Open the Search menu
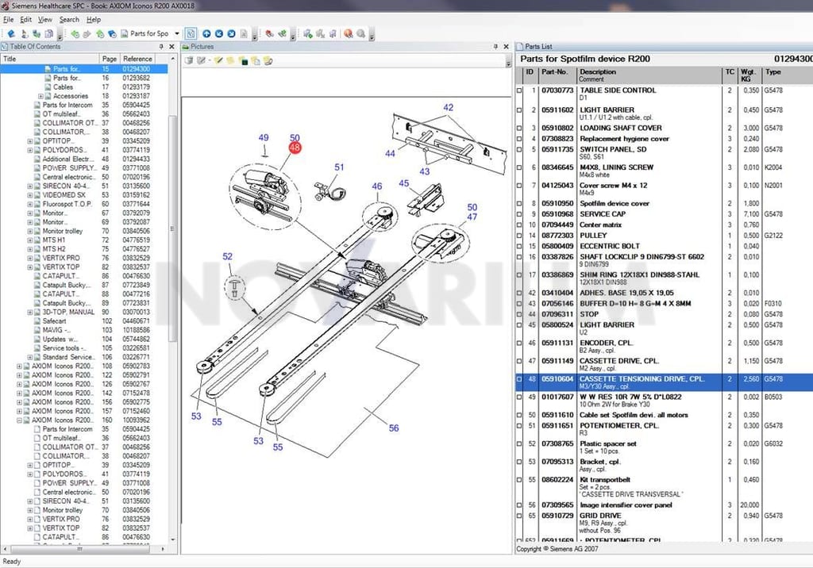Screen dimensions: 813x568 point(70,20)
